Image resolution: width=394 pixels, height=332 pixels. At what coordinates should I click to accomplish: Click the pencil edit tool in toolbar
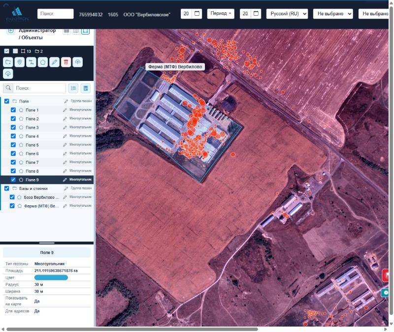point(54,62)
